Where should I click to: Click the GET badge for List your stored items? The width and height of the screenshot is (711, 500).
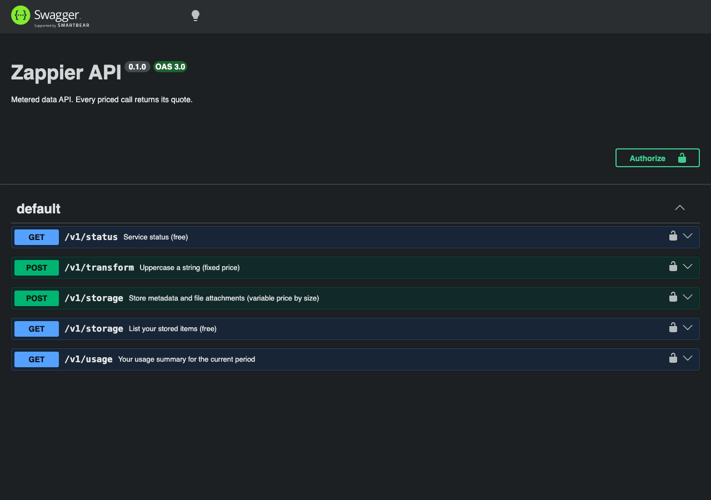37,329
